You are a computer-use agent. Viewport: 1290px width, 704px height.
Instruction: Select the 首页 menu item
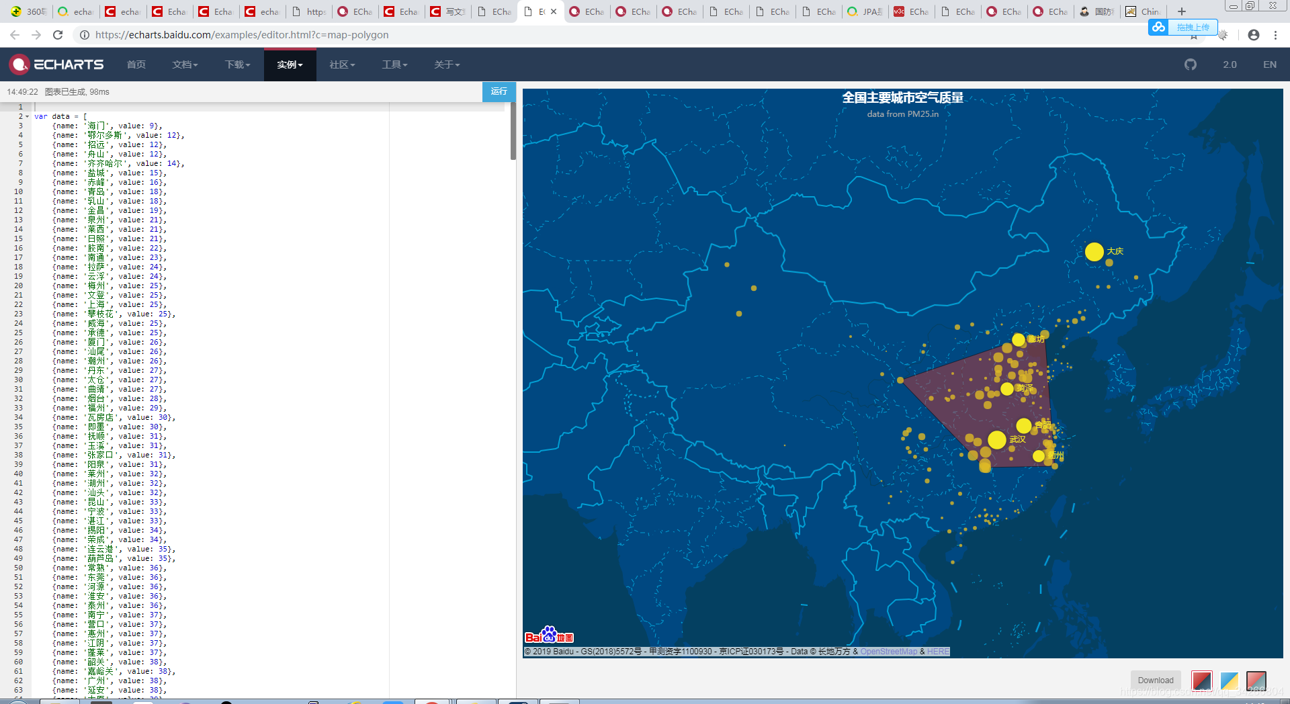point(136,64)
